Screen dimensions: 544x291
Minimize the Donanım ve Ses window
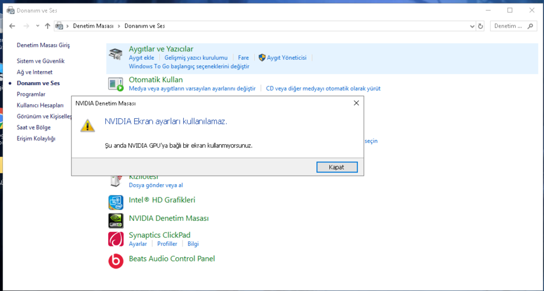[x=488, y=10]
